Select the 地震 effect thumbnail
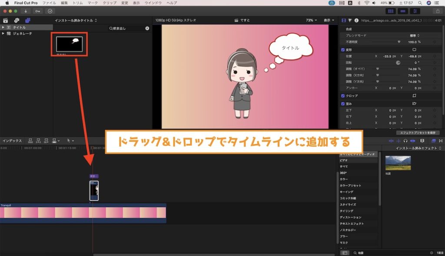Screen dimensions: 445x256 (398, 162)
